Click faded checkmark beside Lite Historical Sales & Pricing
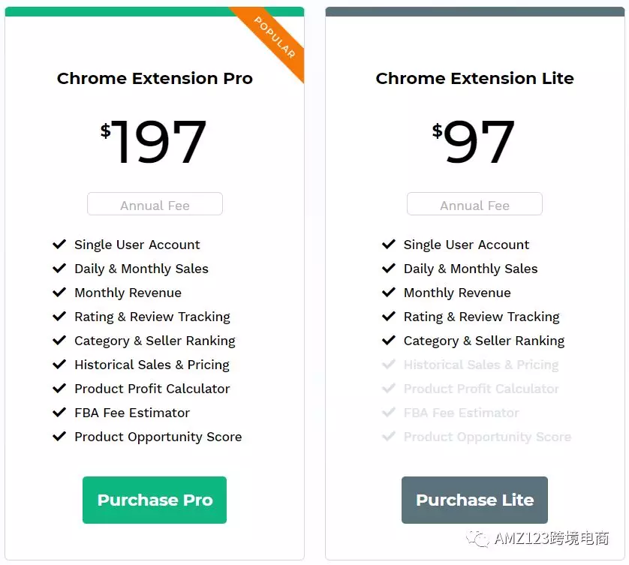This screenshot has height=565, width=629. point(389,365)
